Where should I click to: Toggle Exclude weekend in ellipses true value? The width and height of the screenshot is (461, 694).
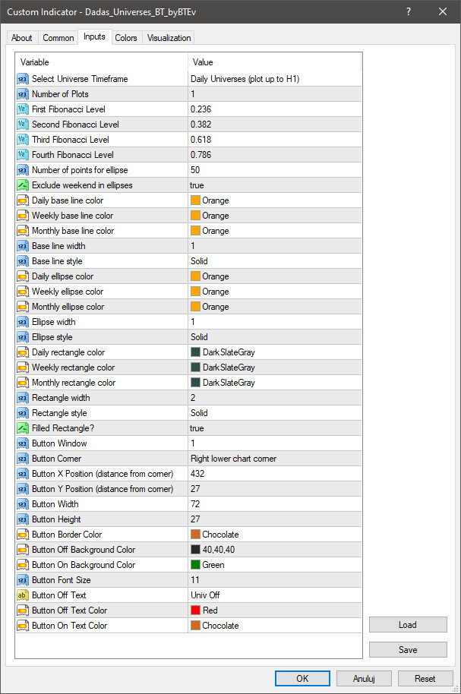pos(197,185)
